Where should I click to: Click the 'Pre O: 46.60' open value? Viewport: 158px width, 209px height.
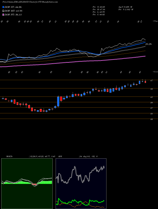click(x=99, y=7)
